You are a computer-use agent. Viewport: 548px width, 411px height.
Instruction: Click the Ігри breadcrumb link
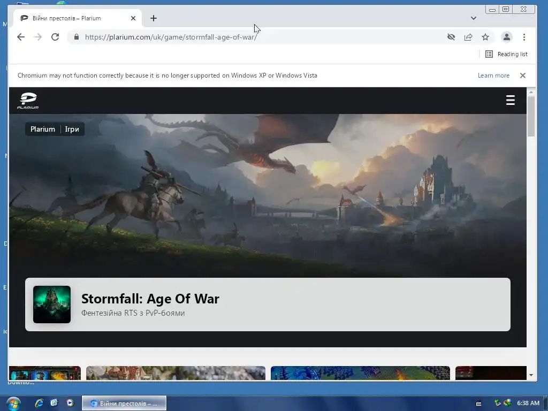click(x=72, y=130)
